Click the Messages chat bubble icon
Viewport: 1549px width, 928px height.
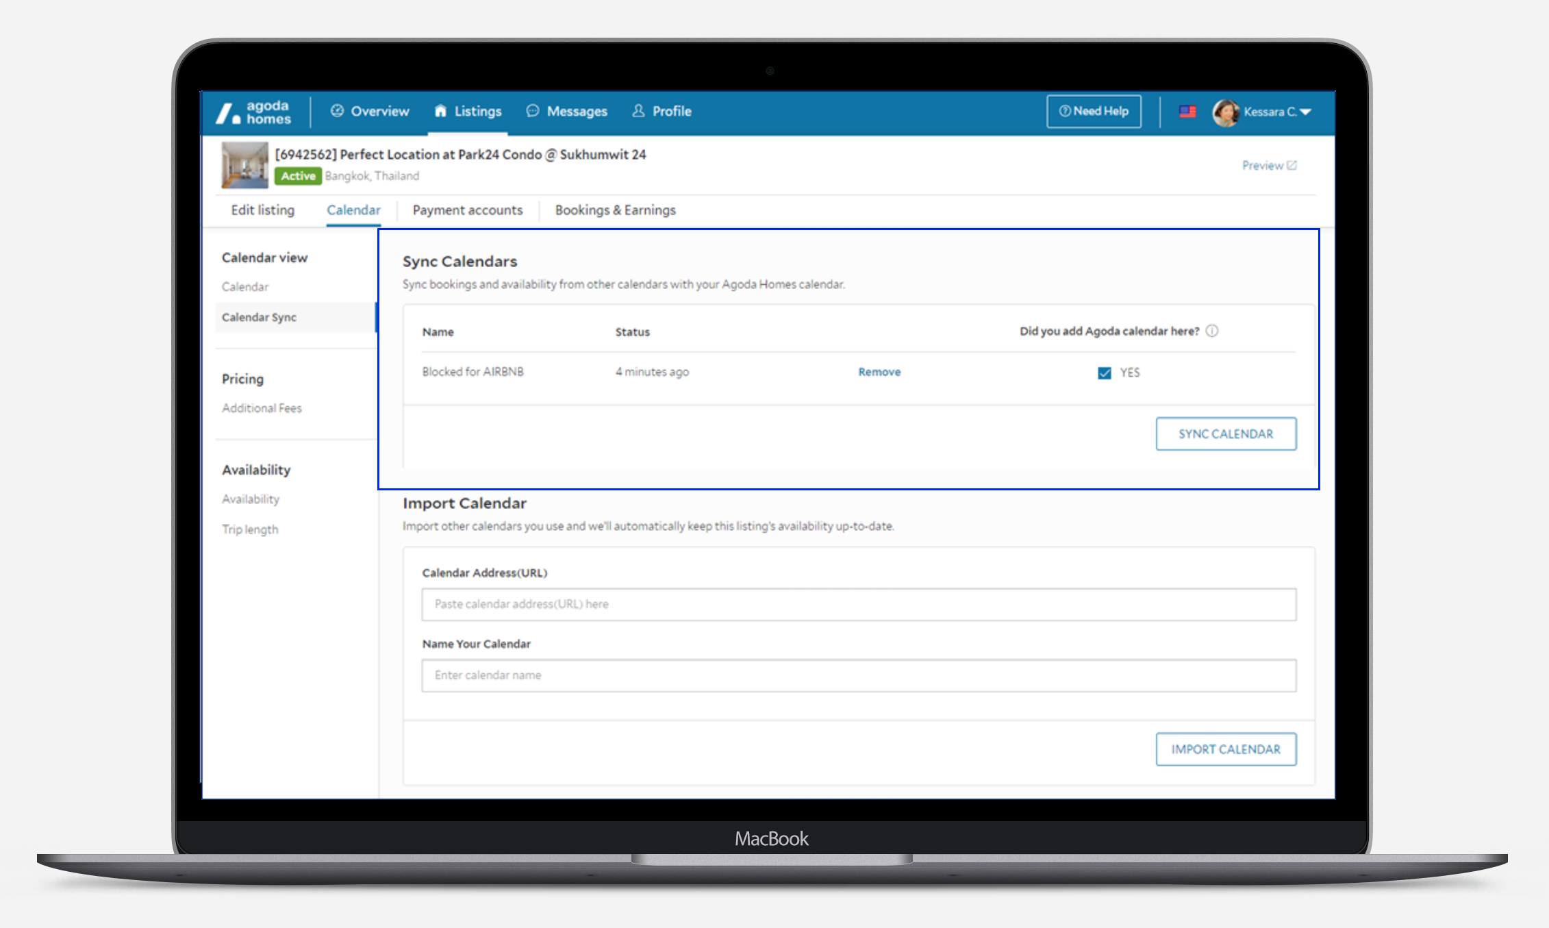(x=532, y=111)
